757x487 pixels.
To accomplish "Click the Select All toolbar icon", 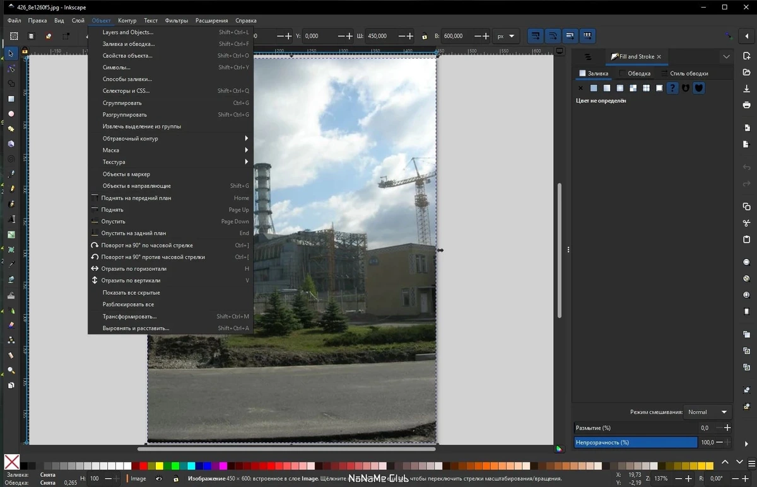I will pyautogui.click(x=14, y=37).
